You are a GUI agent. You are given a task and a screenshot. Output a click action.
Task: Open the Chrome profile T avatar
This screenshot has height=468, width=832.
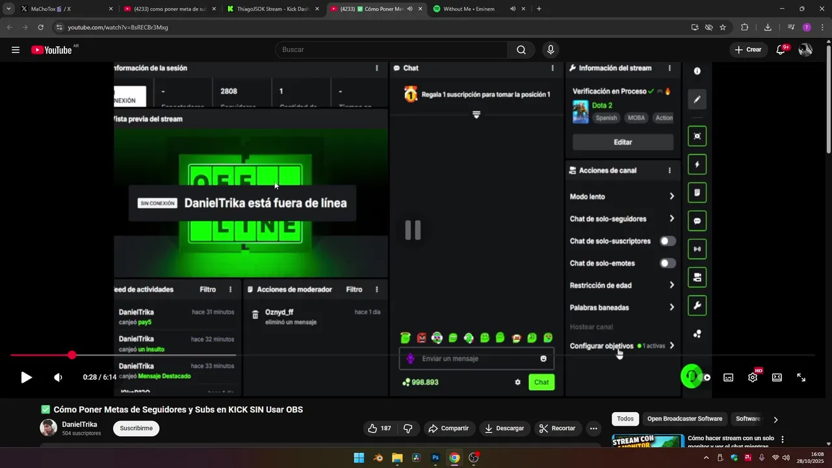coord(807,27)
